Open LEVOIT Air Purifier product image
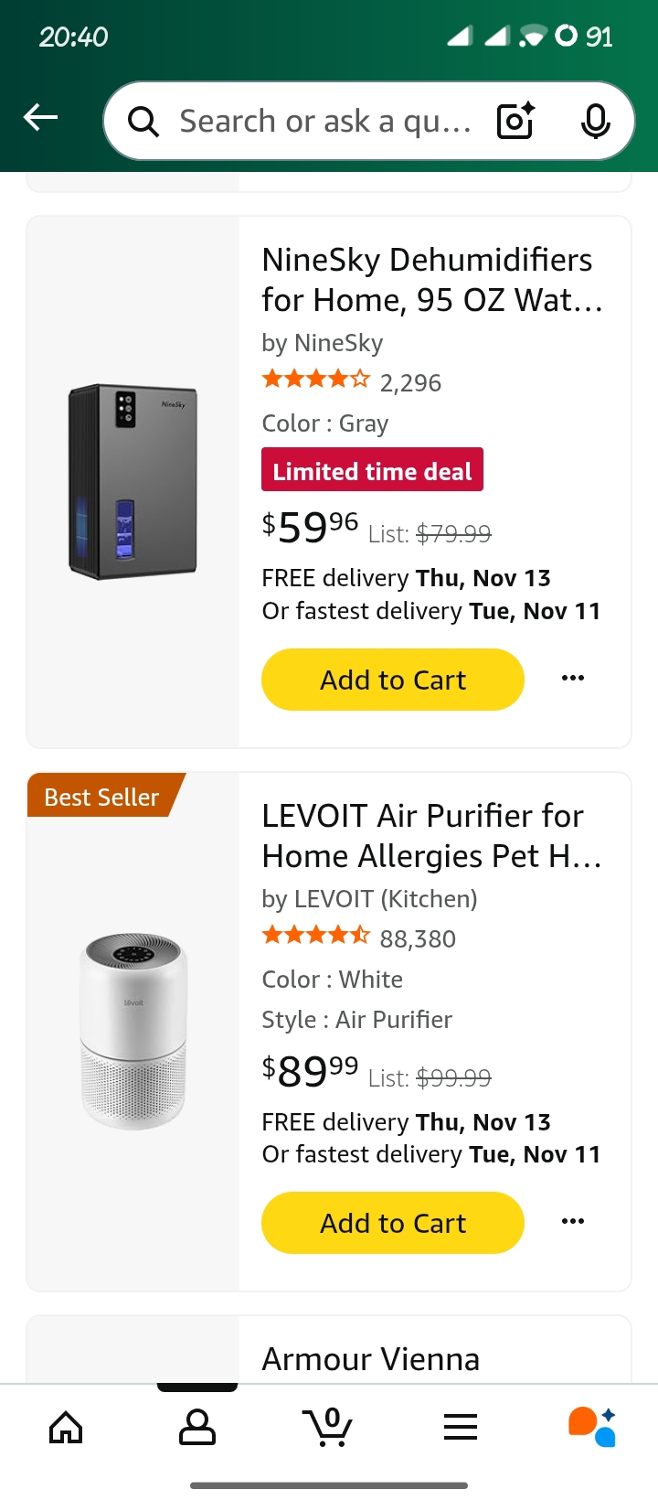Viewport: 658px width, 1500px height. [133, 1032]
